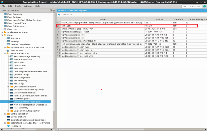Screen dimensions: 207x131
Task: Open the Window menu
Action: [x=28, y=6]
